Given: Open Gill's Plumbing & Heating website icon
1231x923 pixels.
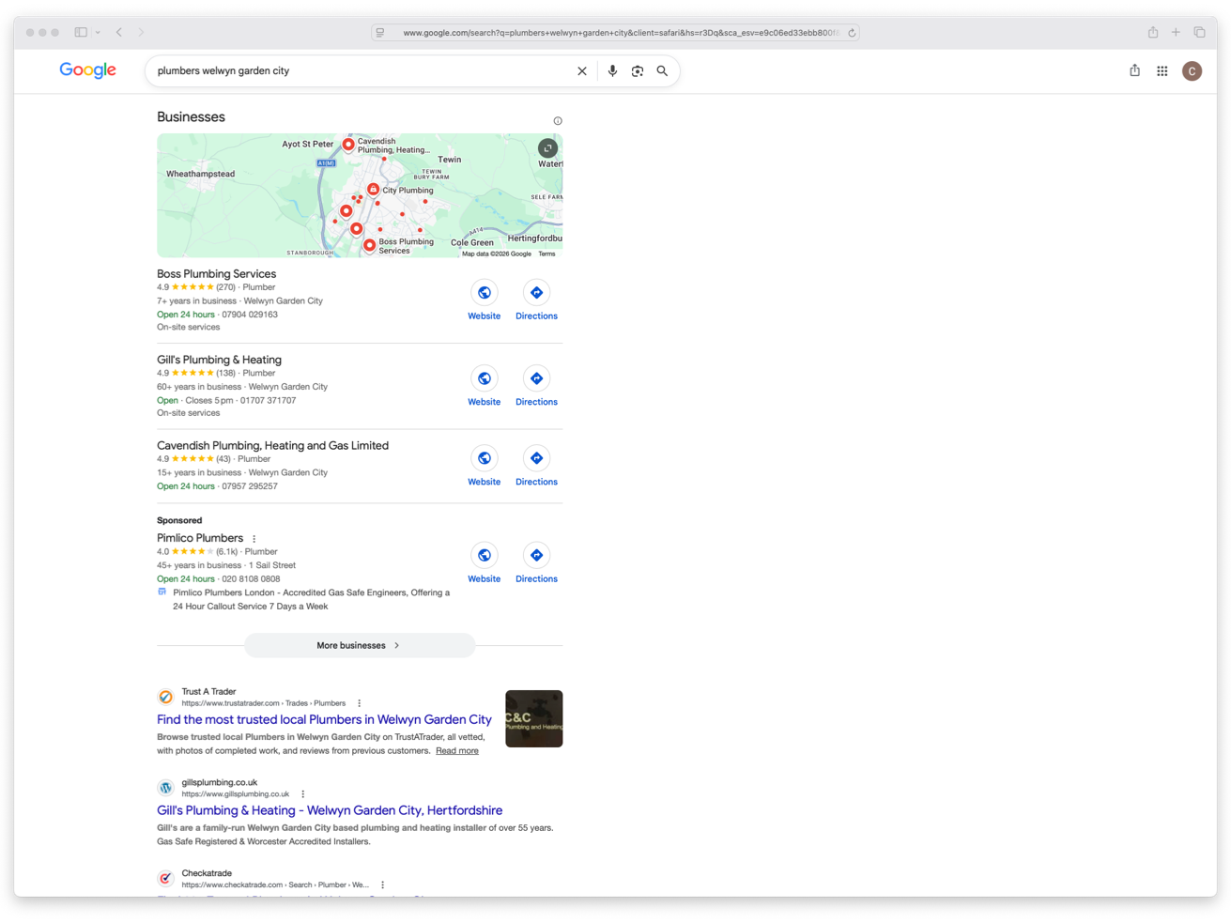Looking at the screenshot, I should pos(485,378).
